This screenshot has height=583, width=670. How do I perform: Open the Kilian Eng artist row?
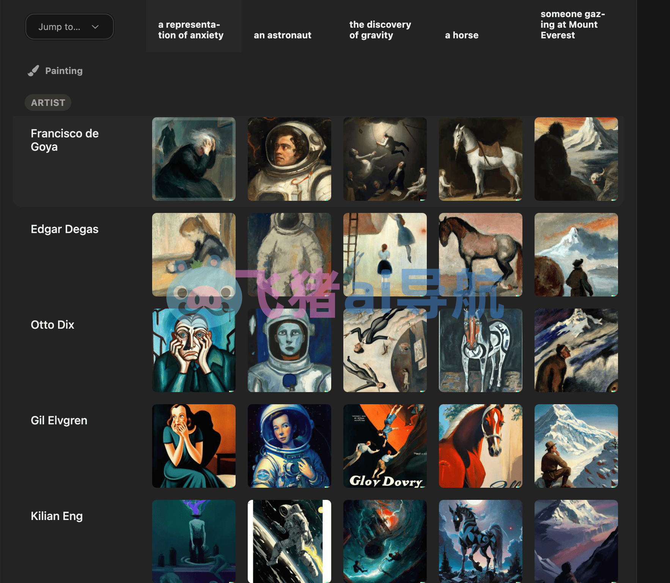[57, 516]
